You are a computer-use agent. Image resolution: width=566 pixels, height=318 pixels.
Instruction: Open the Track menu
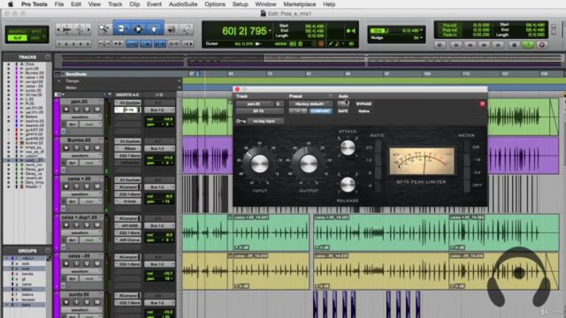[x=115, y=4]
